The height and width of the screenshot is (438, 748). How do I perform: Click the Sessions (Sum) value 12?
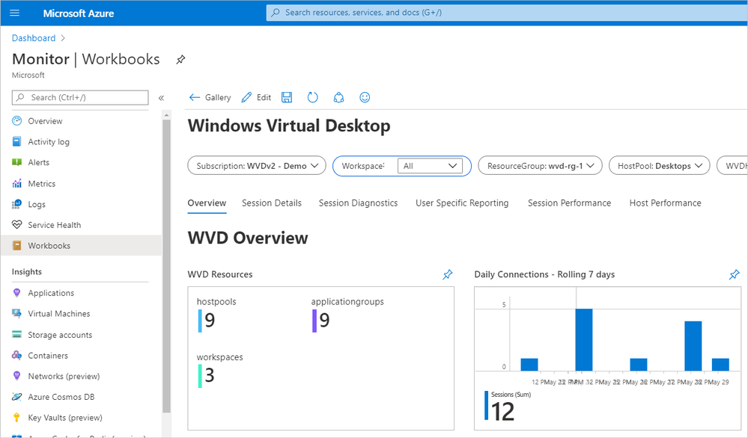[x=503, y=412]
